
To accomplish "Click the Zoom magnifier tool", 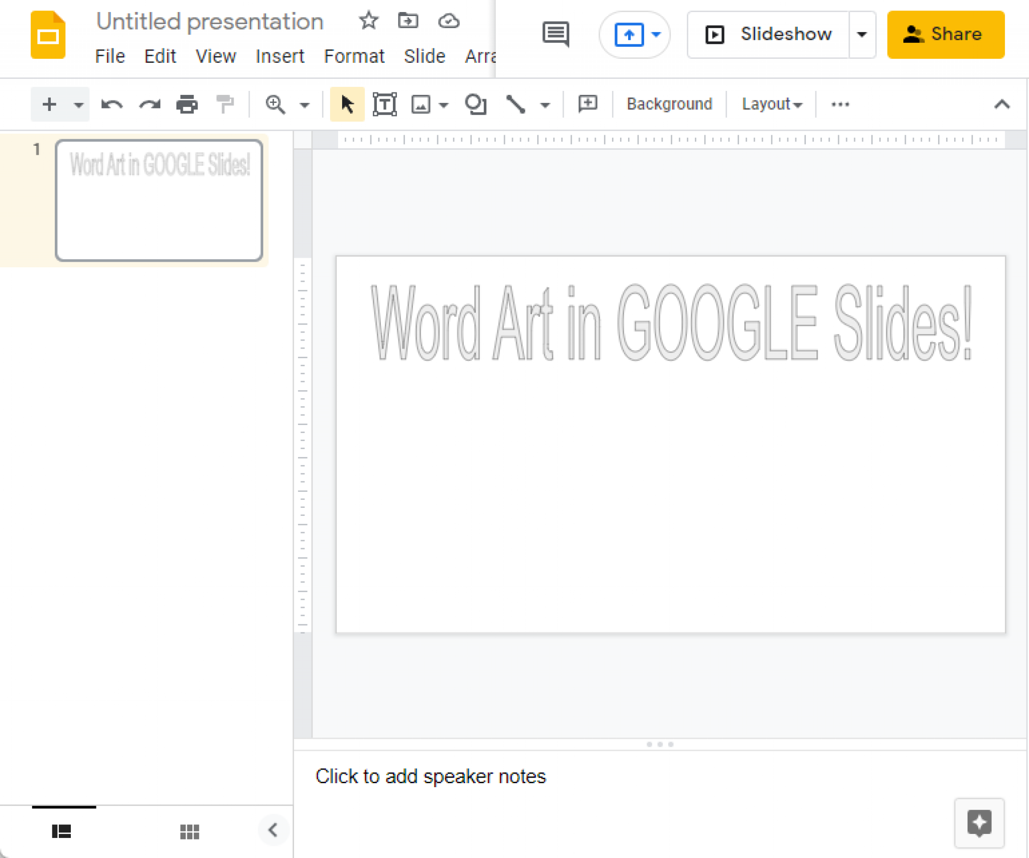I will (x=275, y=104).
